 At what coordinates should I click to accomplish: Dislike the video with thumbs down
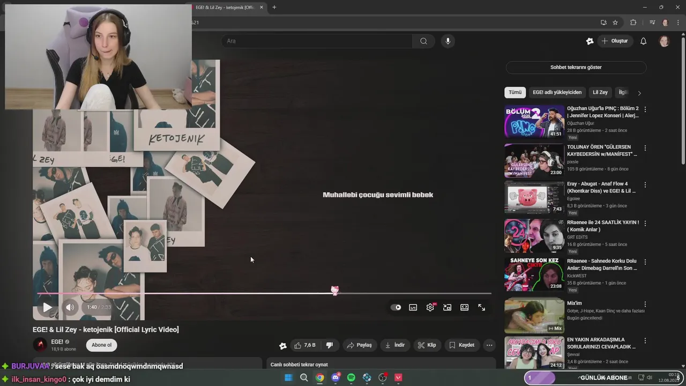[x=330, y=345]
